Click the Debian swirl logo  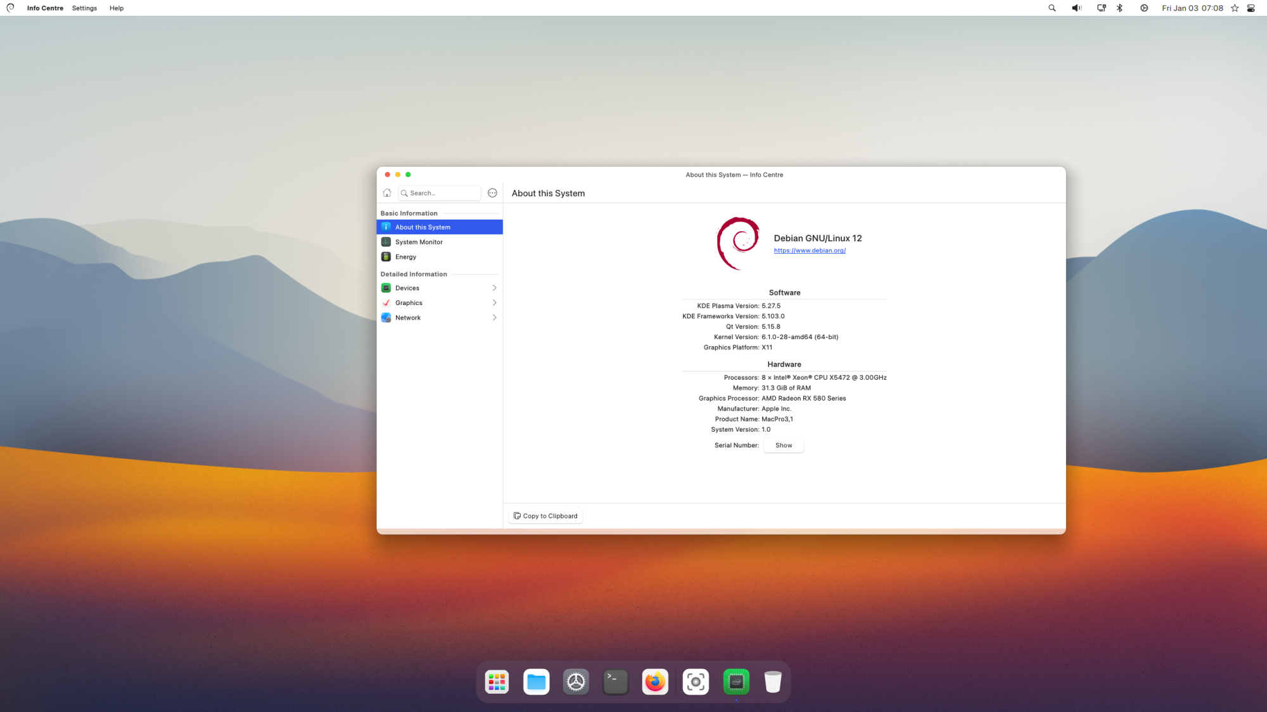click(x=737, y=243)
